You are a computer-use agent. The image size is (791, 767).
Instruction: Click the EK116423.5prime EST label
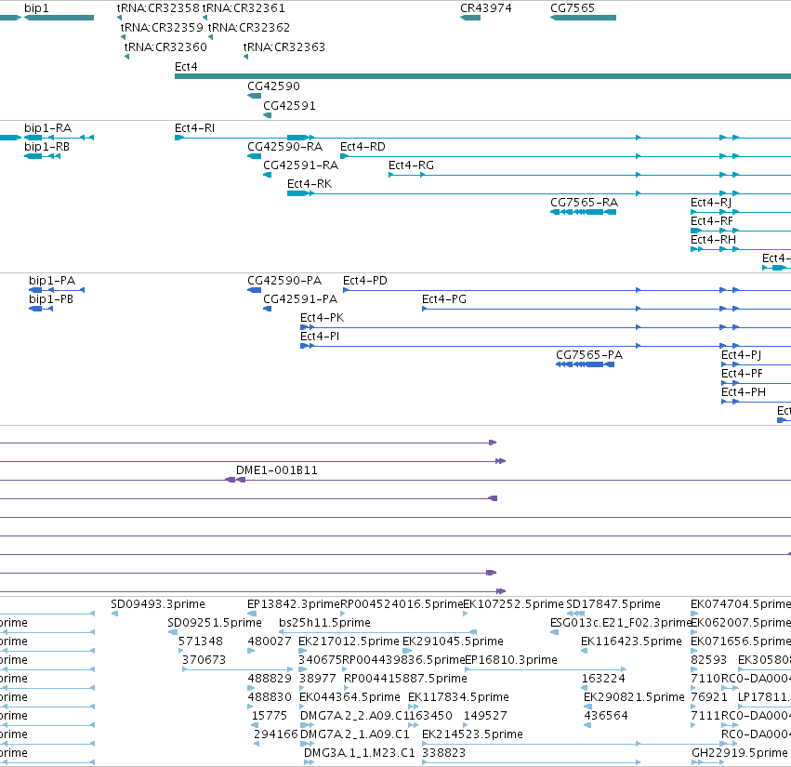(x=631, y=641)
